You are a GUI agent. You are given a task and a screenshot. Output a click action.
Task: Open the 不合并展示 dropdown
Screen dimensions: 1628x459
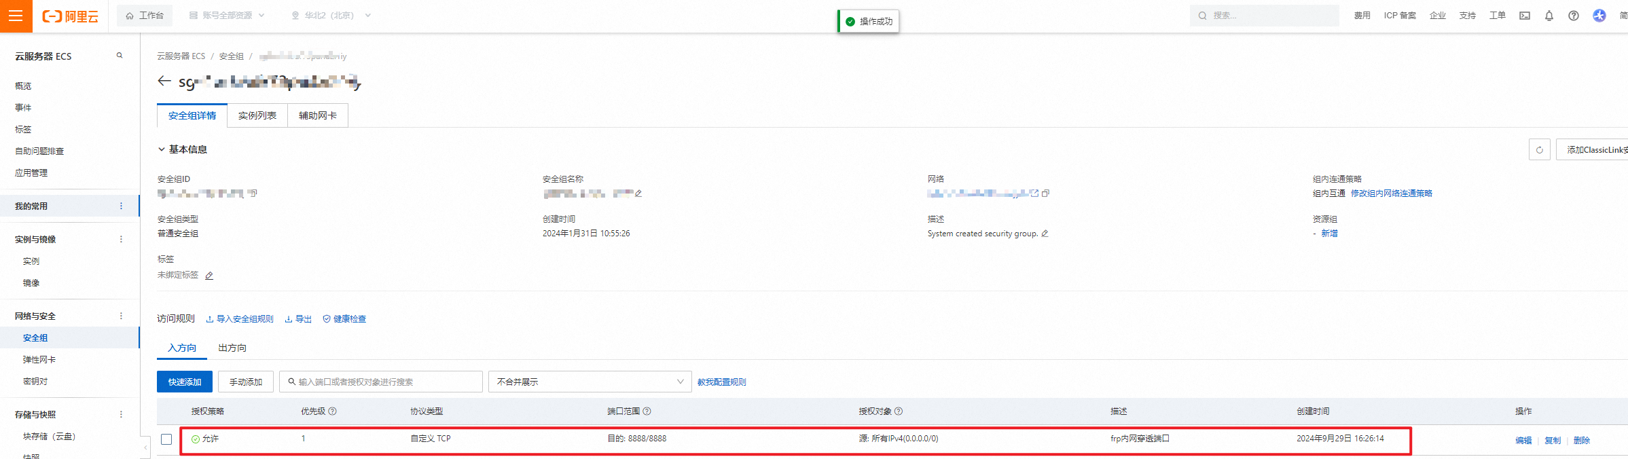[x=589, y=382]
